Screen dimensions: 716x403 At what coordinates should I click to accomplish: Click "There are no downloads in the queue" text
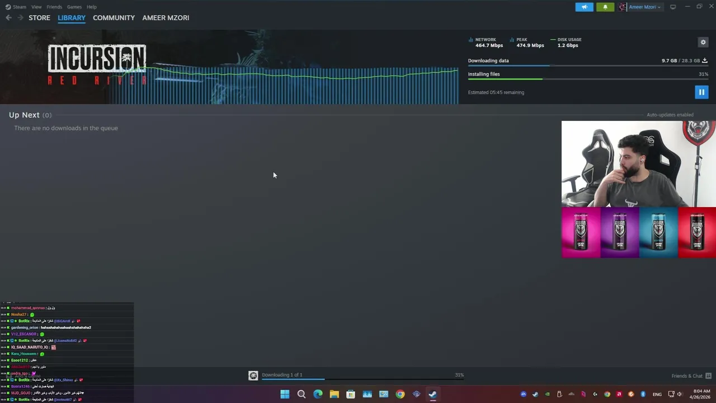point(66,128)
